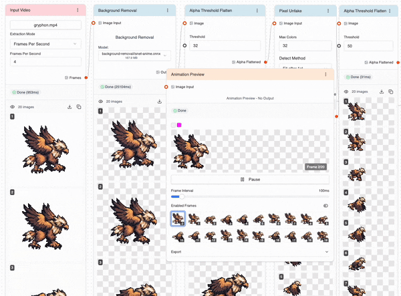
Task: Click the Image Input port of Background Removal
Action: (94, 23)
